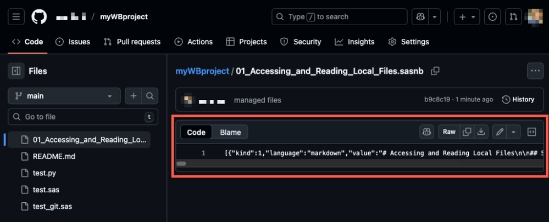Screen dimensions: 549x222
Task: Expand the Copilot dropdown arrow in header
Action: coord(435,17)
